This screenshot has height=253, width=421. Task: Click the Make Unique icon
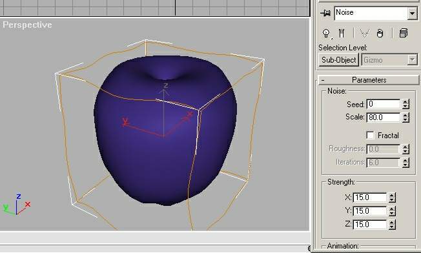(x=364, y=34)
